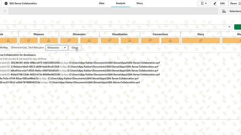
Task: Switch to the Analysis tab
Action: tap(120, 3)
